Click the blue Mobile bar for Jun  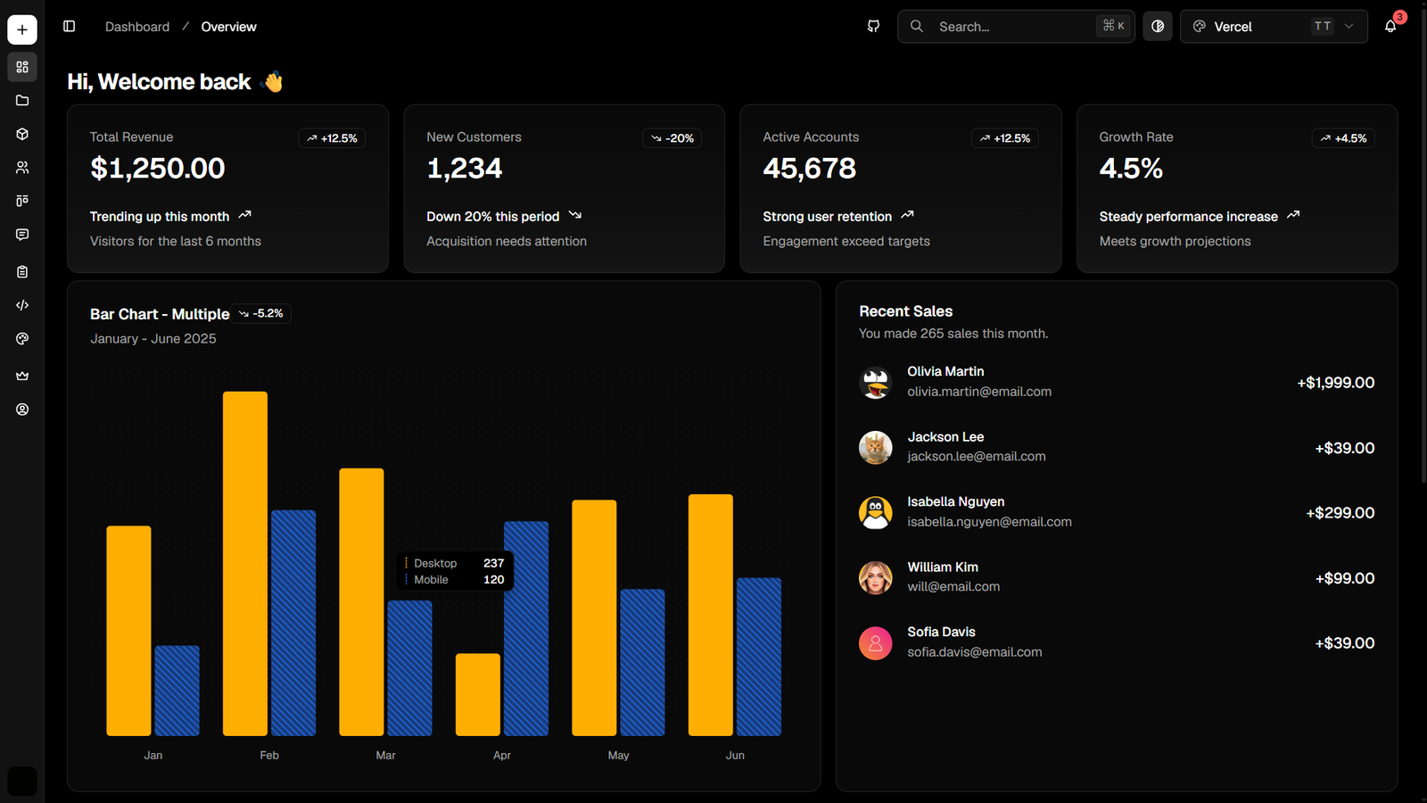point(759,657)
